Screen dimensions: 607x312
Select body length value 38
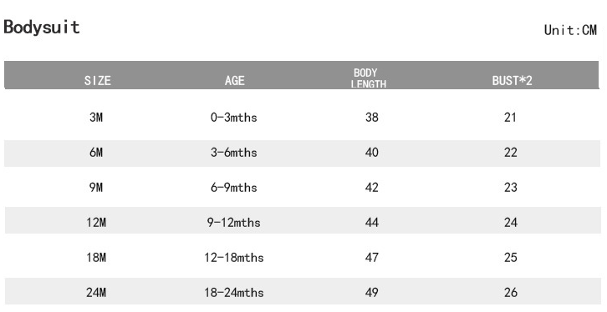pyautogui.click(x=371, y=117)
